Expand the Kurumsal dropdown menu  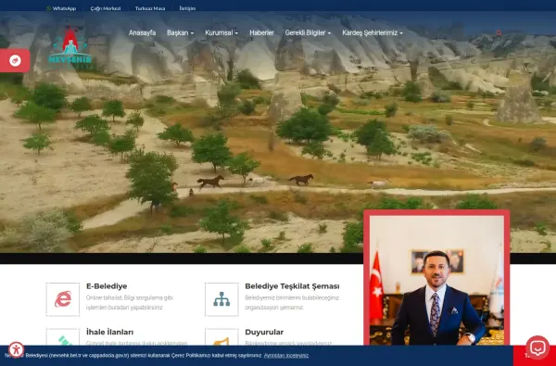point(221,32)
